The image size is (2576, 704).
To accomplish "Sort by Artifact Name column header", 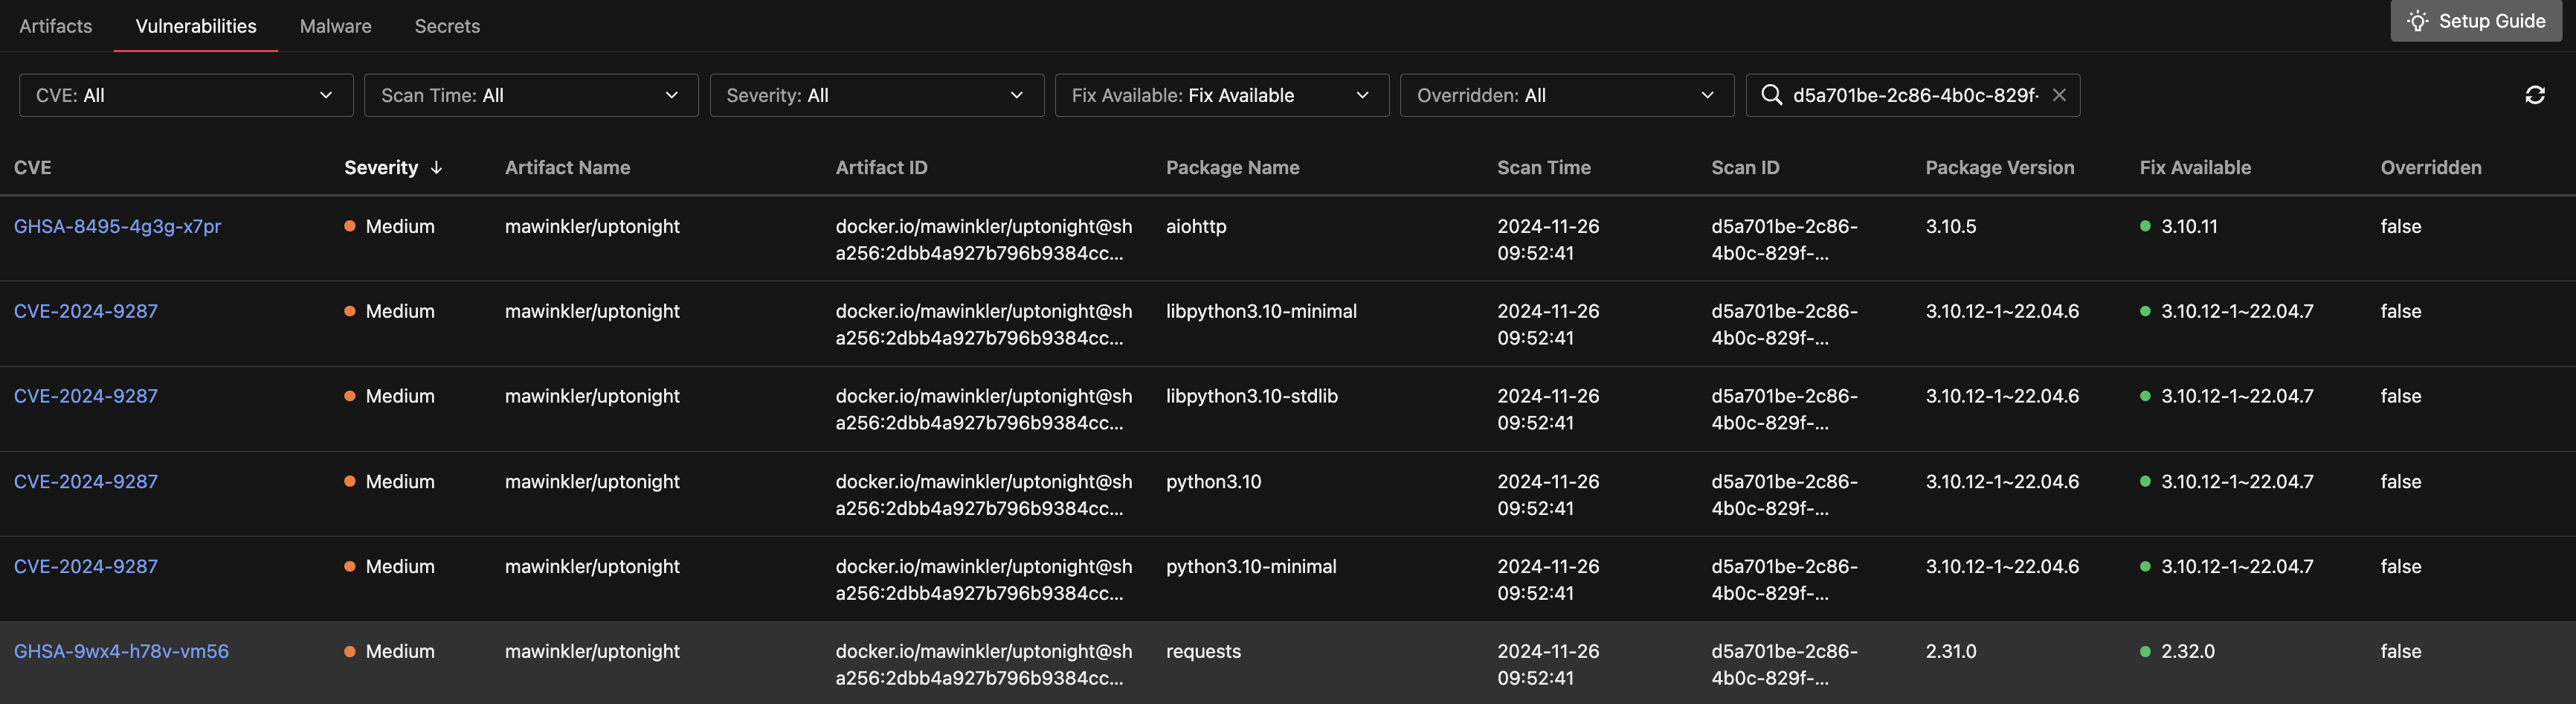I will [x=568, y=168].
